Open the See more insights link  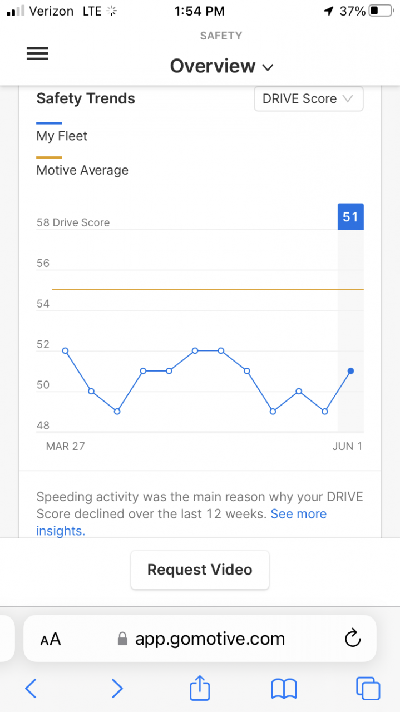click(x=181, y=522)
